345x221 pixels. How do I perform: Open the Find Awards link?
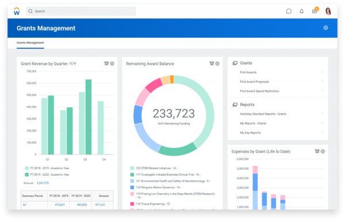(248, 72)
